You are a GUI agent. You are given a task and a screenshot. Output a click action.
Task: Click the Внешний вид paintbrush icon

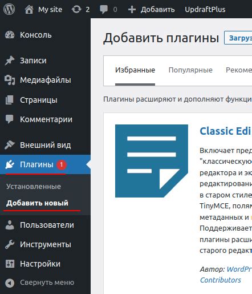10,145
